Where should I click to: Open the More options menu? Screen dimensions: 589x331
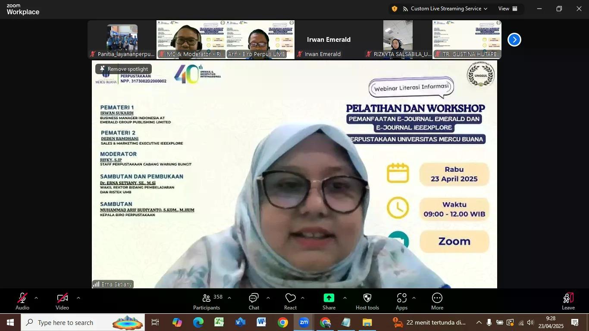click(x=437, y=301)
